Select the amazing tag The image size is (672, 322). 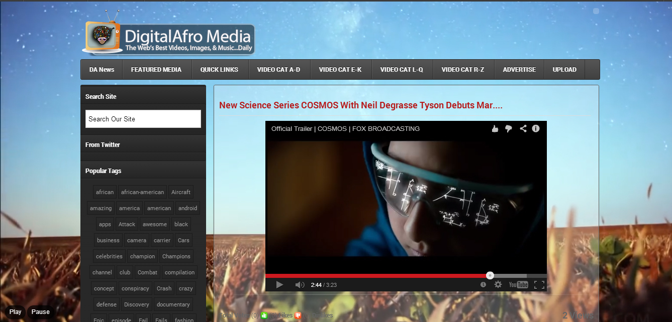point(101,208)
